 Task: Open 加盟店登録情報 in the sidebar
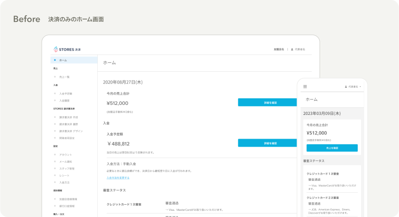click(x=68, y=199)
